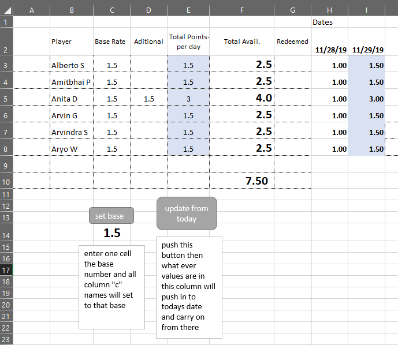Select column G header
The width and height of the screenshot is (398, 345).
(293, 10)
